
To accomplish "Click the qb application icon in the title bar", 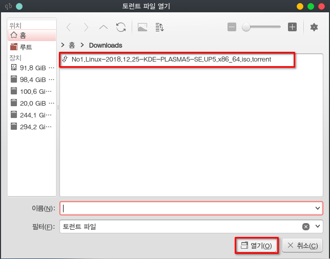I will pyautogui.click(x=8, y=6).
